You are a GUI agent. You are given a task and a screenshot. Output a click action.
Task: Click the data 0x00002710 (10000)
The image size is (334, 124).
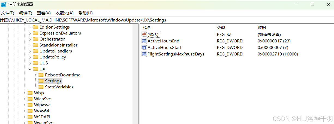point(278,54)
